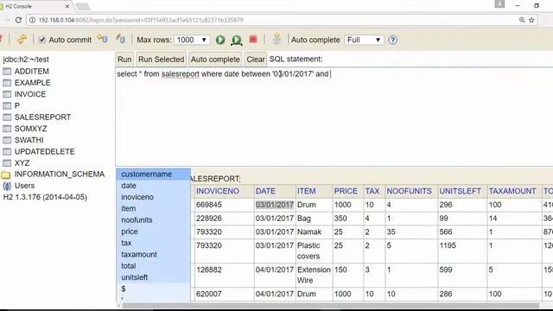553x311 pixels.
Task: Choose noofunits from autocomplete list
Action: 153,220
